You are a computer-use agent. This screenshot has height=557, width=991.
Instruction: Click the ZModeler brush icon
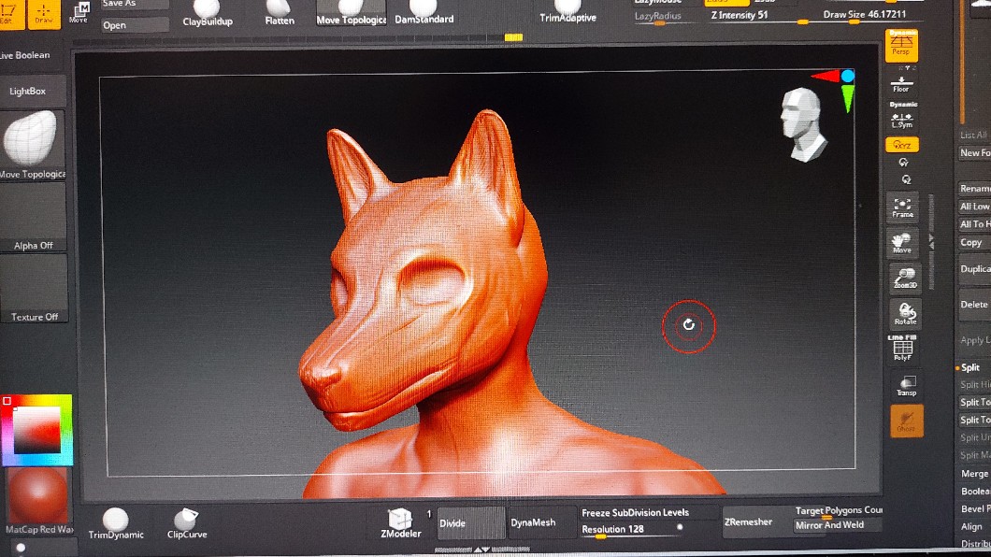[400, 522]
